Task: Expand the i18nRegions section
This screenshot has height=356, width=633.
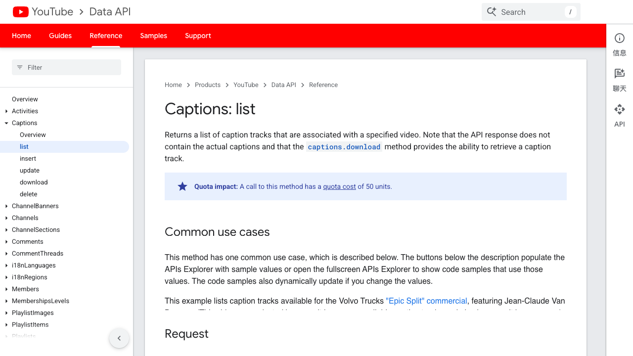Action: pyautogui.click(x=6, y=277)
